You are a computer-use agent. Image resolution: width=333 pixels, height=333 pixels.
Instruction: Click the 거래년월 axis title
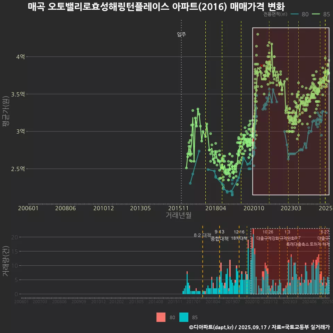[x=178, y=215]
